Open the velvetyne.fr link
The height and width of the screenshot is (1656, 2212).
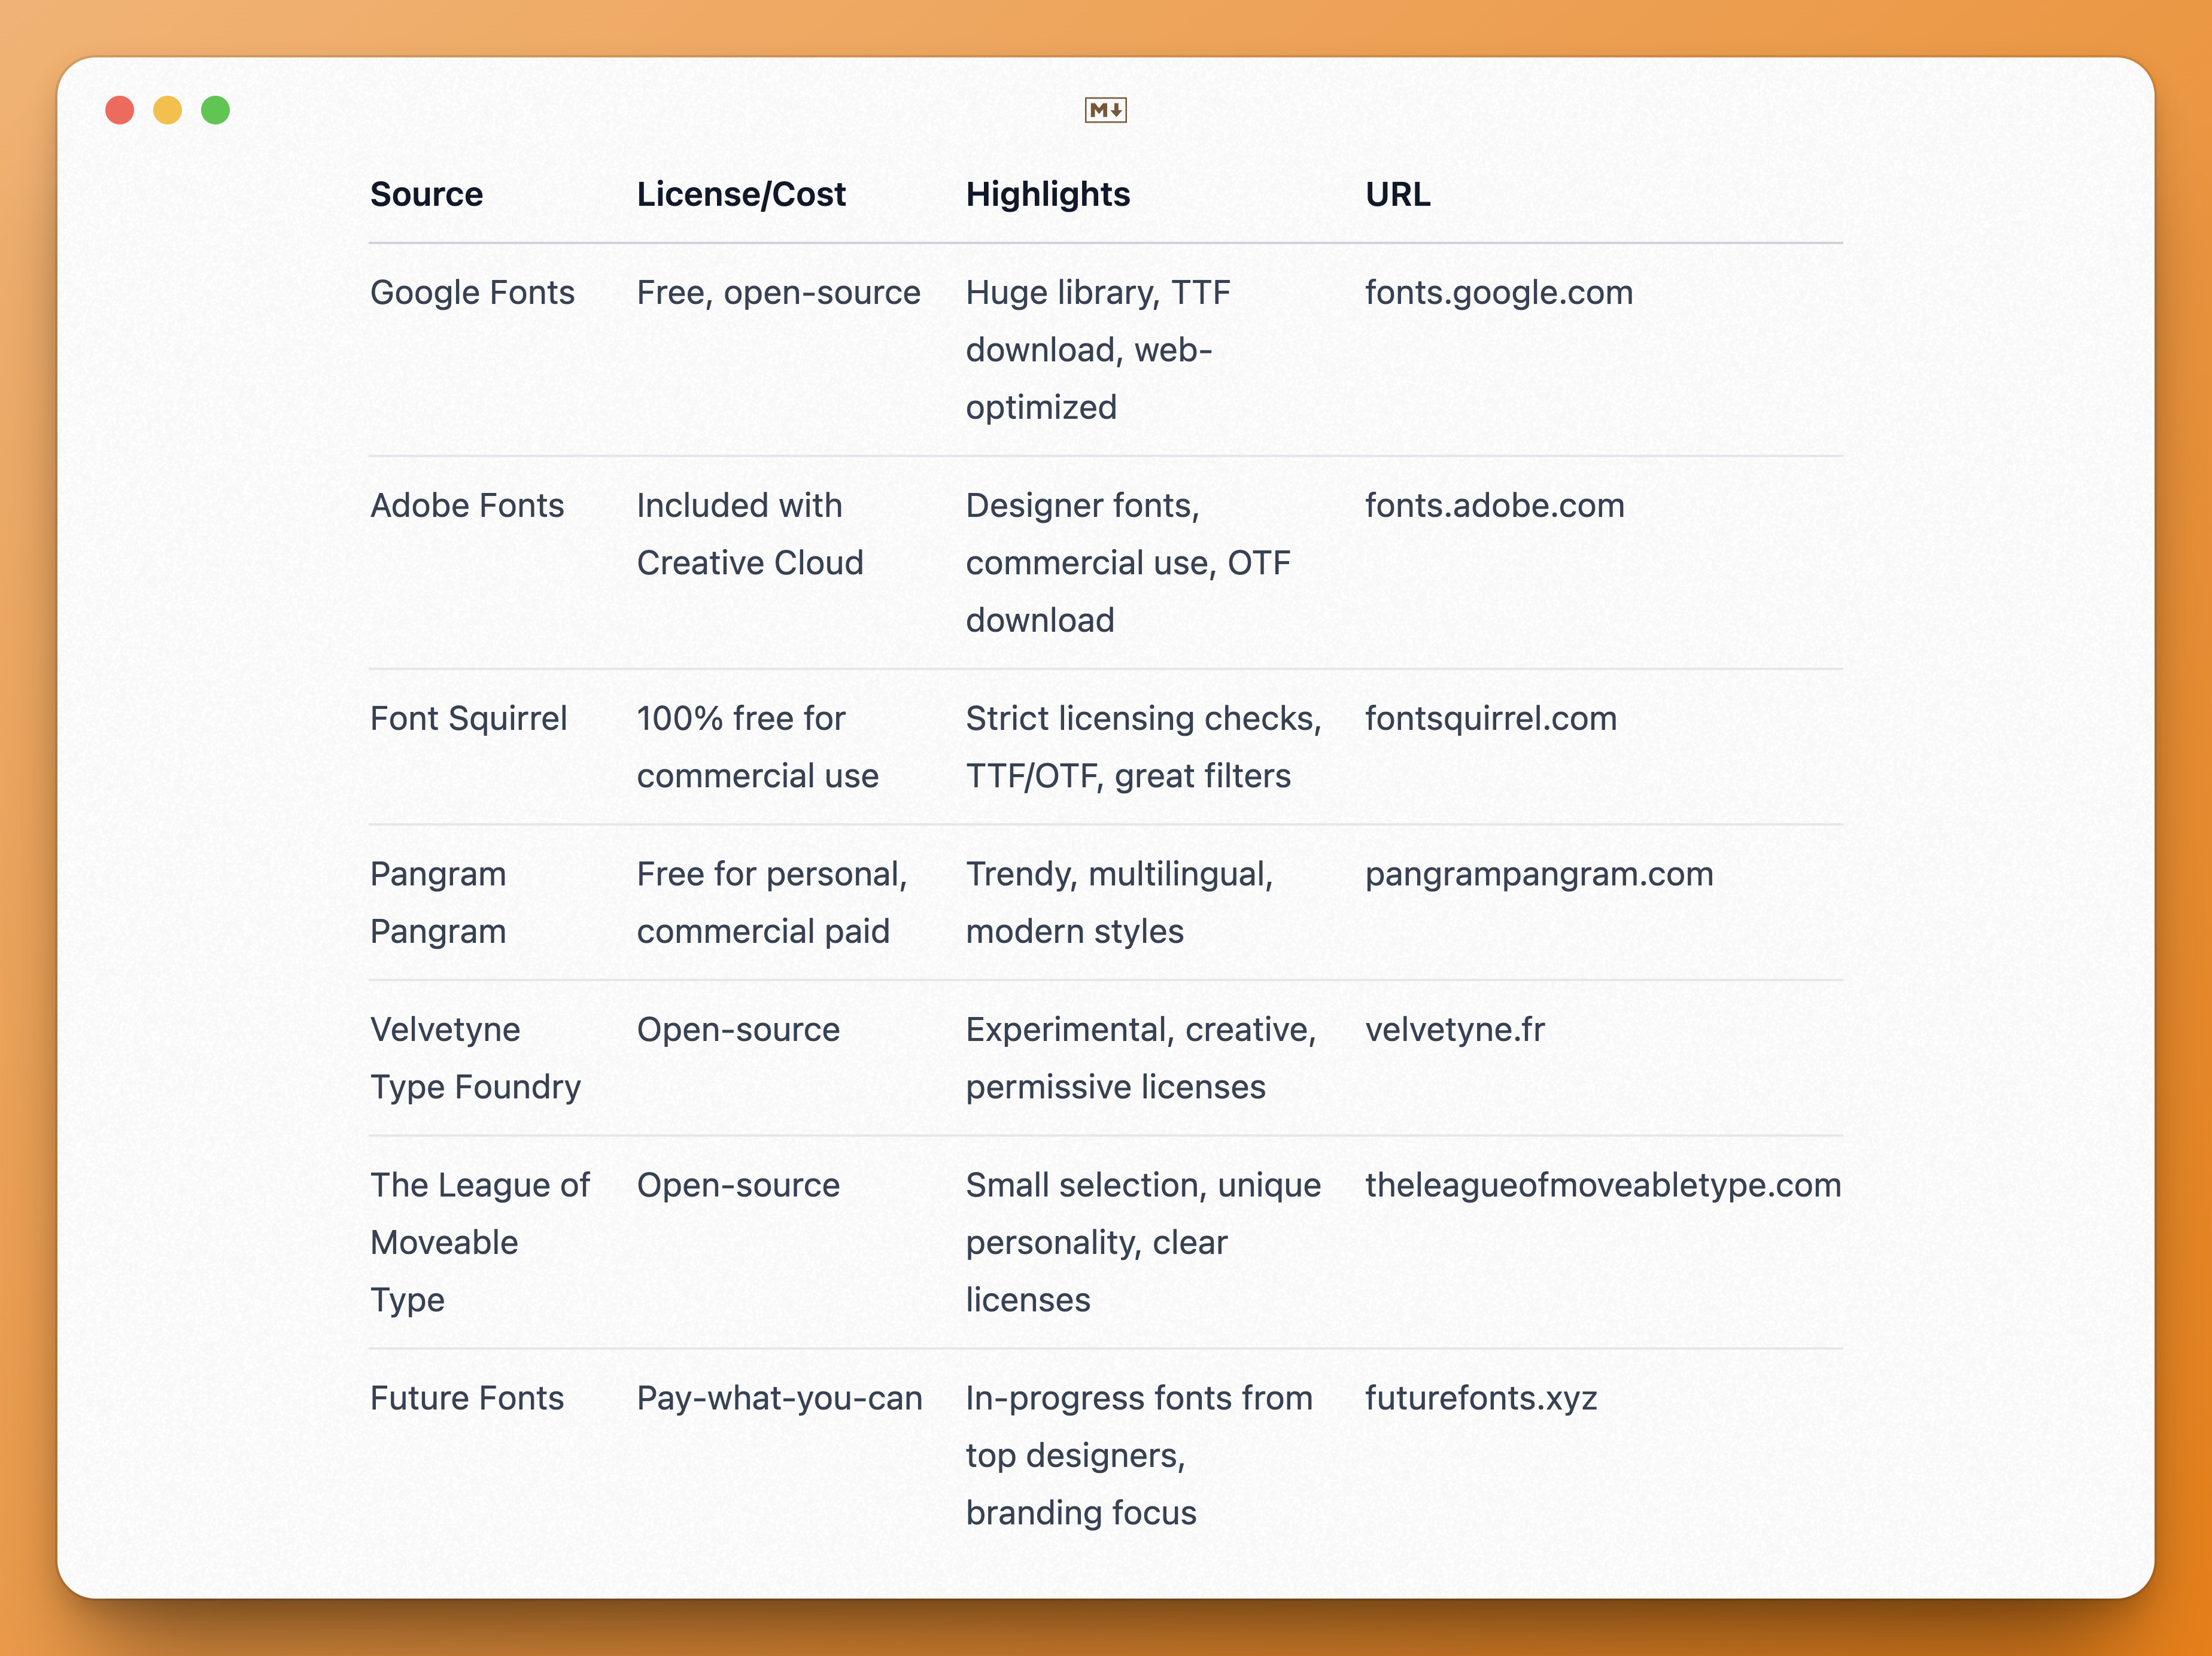click(1455, 1030)
